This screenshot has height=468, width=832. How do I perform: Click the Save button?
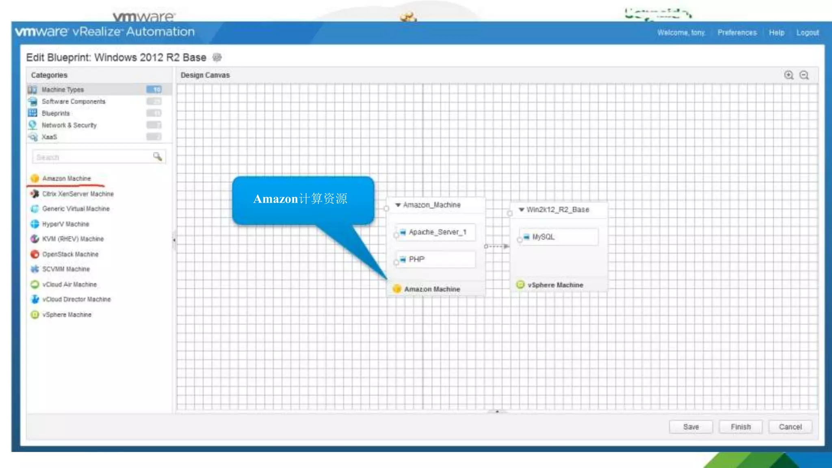click(691, 427)
